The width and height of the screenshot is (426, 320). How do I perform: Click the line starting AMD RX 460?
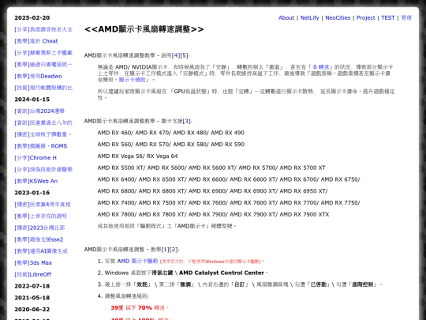tap(171, 133)
